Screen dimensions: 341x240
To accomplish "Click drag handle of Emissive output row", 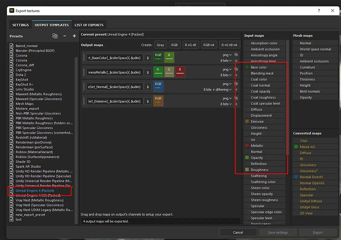I will (84, 101).
